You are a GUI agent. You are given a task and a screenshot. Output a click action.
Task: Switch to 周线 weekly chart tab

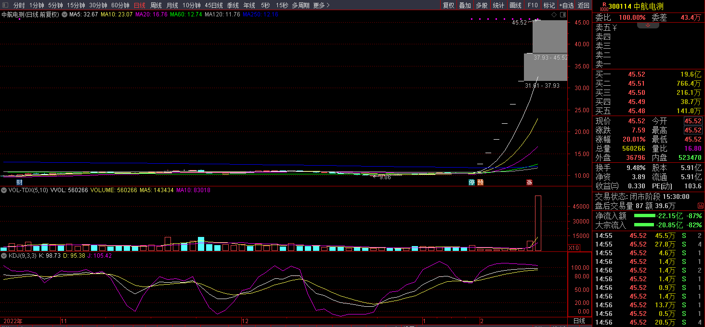pos(156,5)
